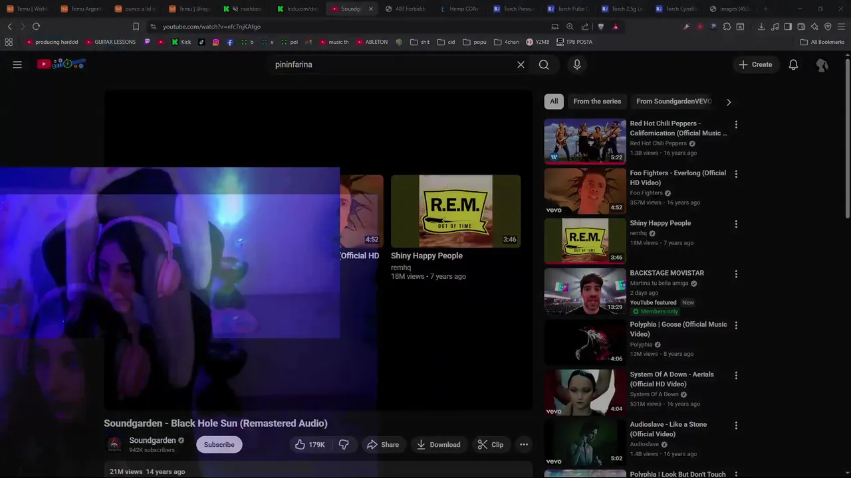Open options for the Polyphia Goose video
The width and height of the screenshot is (851, 478).
[x=736, y=325]
